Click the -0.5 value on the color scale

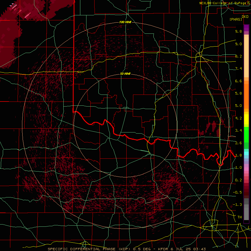coord(237,192)
